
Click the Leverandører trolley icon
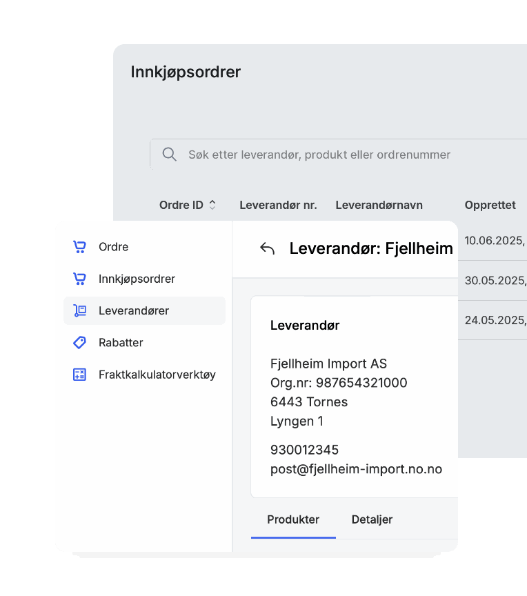point(79,310)
